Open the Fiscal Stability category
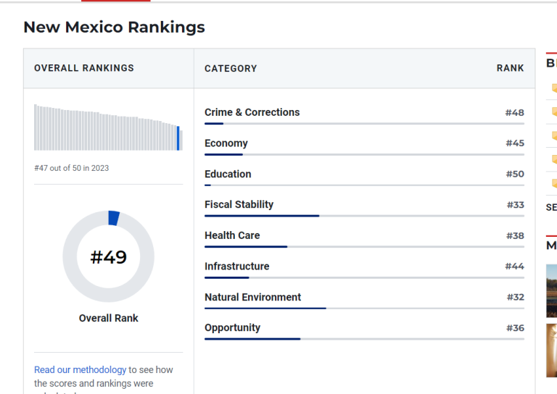Viewport: 557px width, 394px height. coord(239,204)
